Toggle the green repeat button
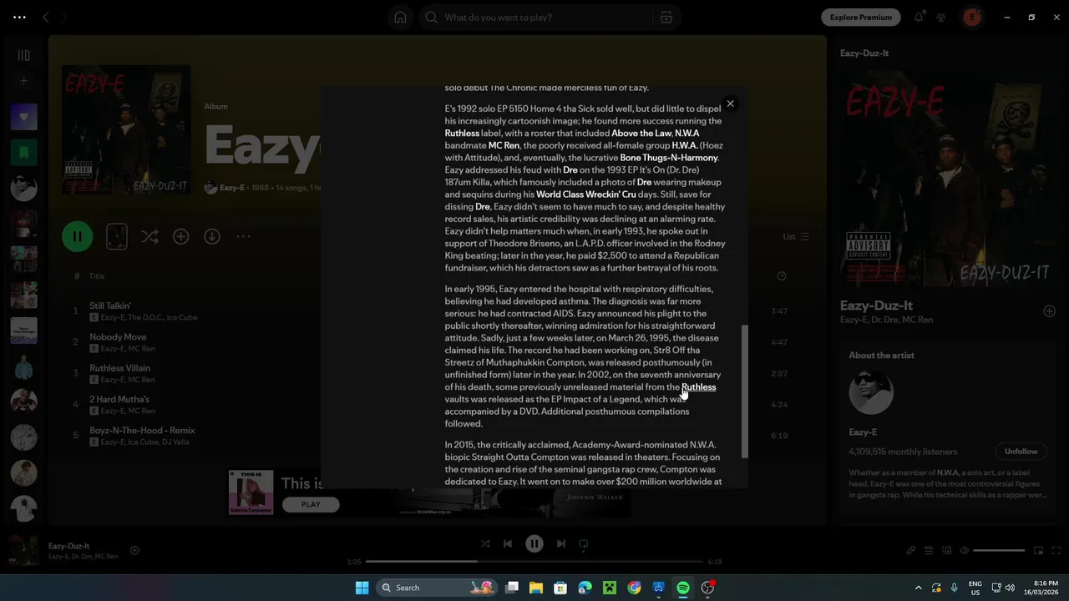 tap(584, 543)
